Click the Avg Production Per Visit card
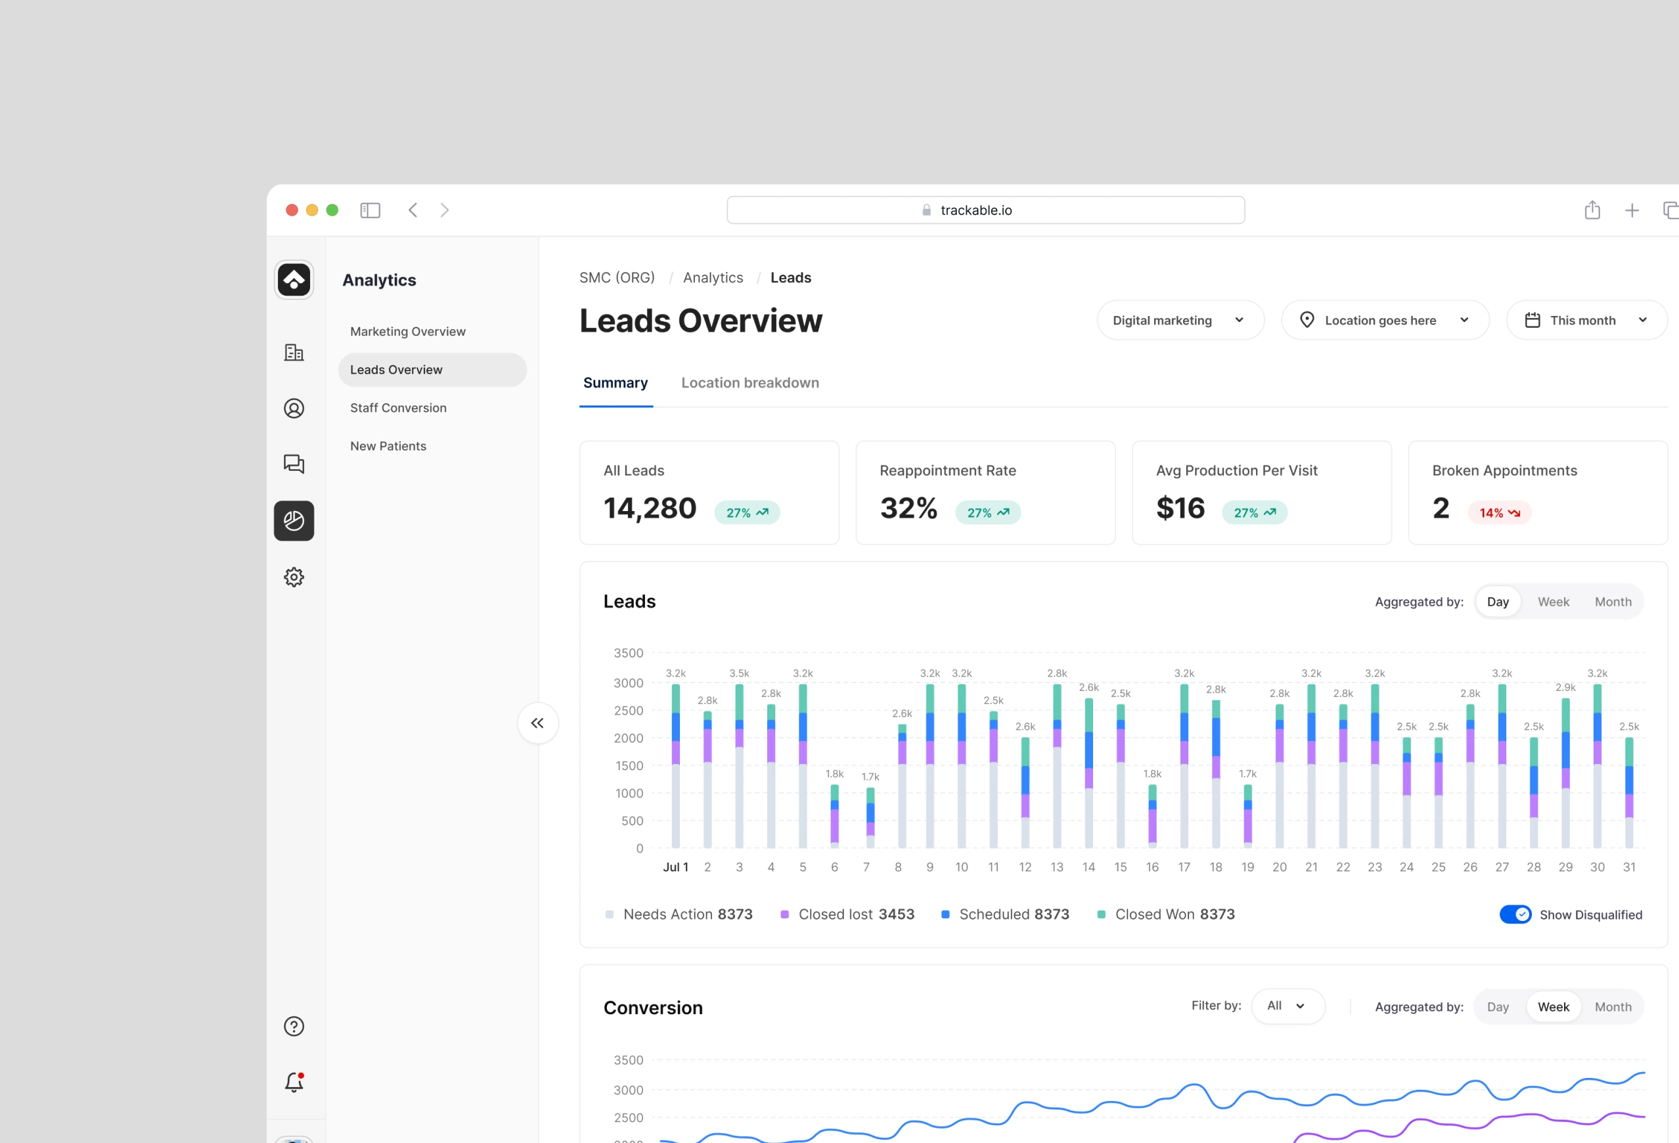Viewport: 1679px width, 1143px height. coord(1261,493)
